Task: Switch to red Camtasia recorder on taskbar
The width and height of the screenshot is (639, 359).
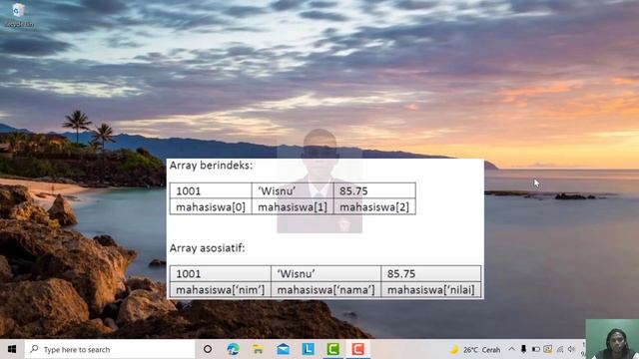Action: (357, 349)
